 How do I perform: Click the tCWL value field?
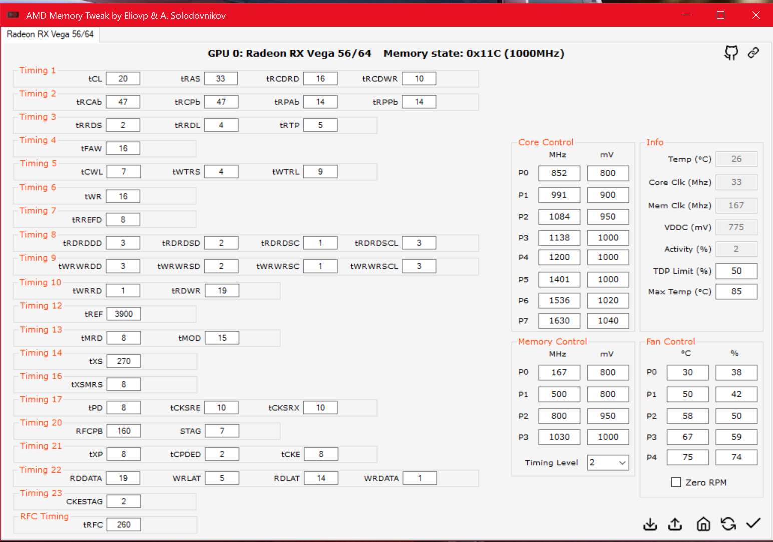[x=124, y=172]
